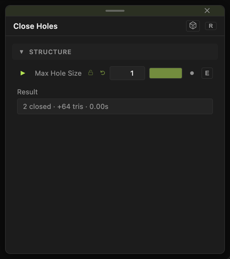Click the Result label text
Viewport: 230px width, 259px height.
click(x=28, y=92)
